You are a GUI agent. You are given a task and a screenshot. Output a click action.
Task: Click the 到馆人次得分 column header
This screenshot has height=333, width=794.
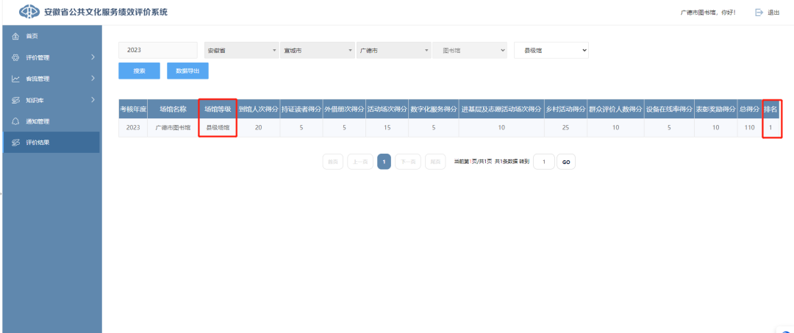258,109
